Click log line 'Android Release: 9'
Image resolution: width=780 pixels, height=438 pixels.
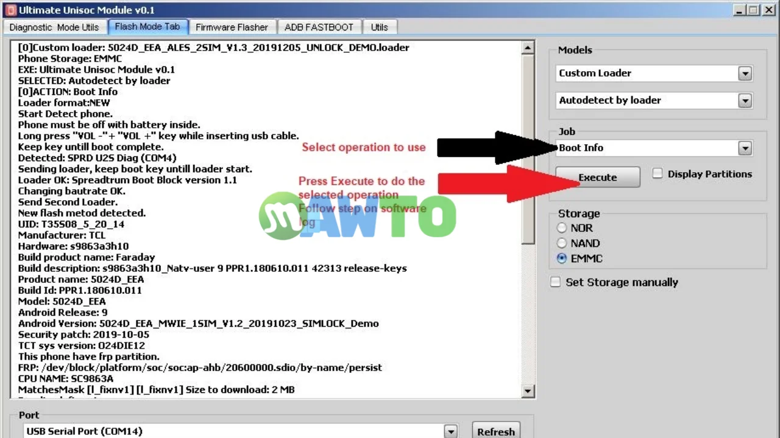[x=63, y=312]
